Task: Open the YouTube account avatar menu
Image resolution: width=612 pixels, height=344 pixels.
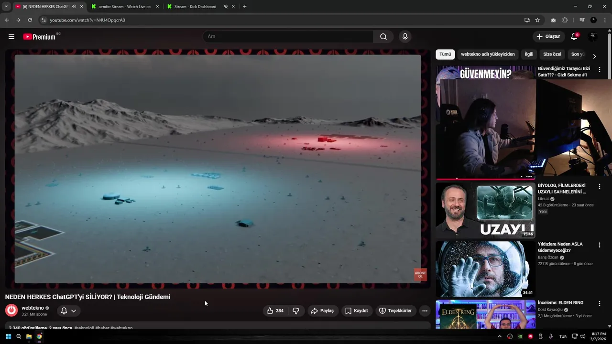Action: click(593, 37)
